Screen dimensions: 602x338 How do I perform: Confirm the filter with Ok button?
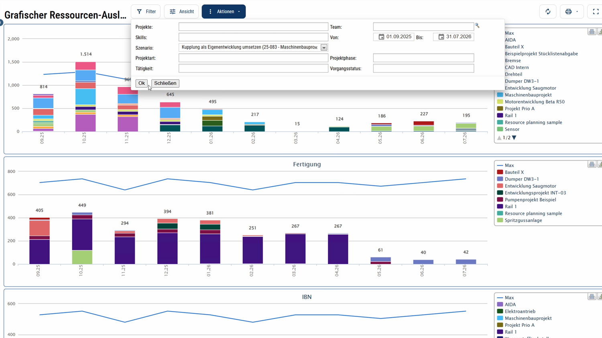tap(141, 83)
